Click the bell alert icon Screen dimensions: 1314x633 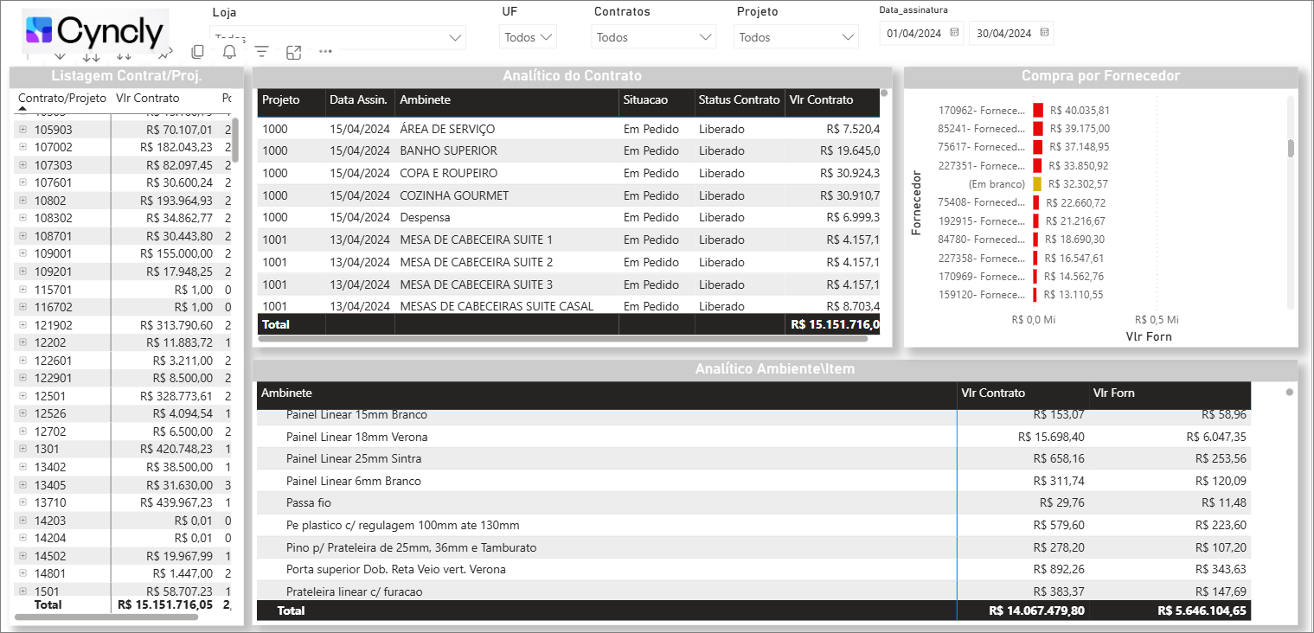(229, 52)
